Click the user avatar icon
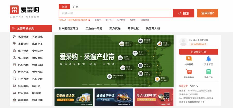Screen dimensions: 233x108 [x=183, y=42]
